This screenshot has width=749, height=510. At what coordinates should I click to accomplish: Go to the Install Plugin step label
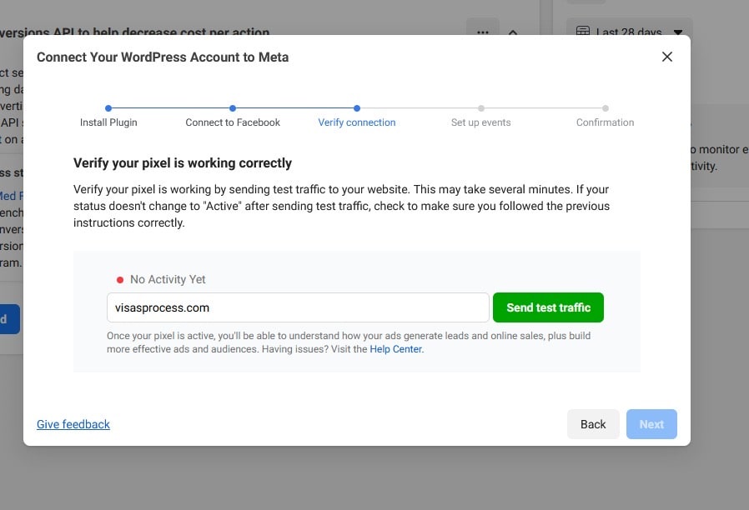108,122
